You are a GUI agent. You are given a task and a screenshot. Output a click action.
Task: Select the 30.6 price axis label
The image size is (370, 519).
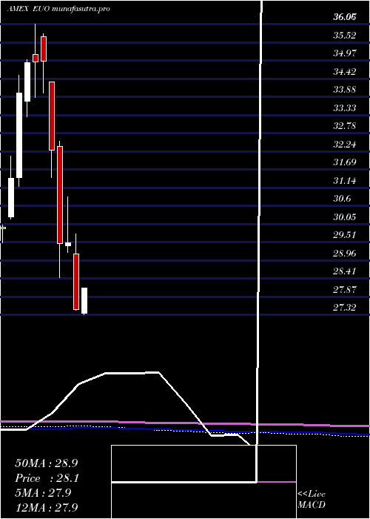pyautogui.click(x=342, y=199)
